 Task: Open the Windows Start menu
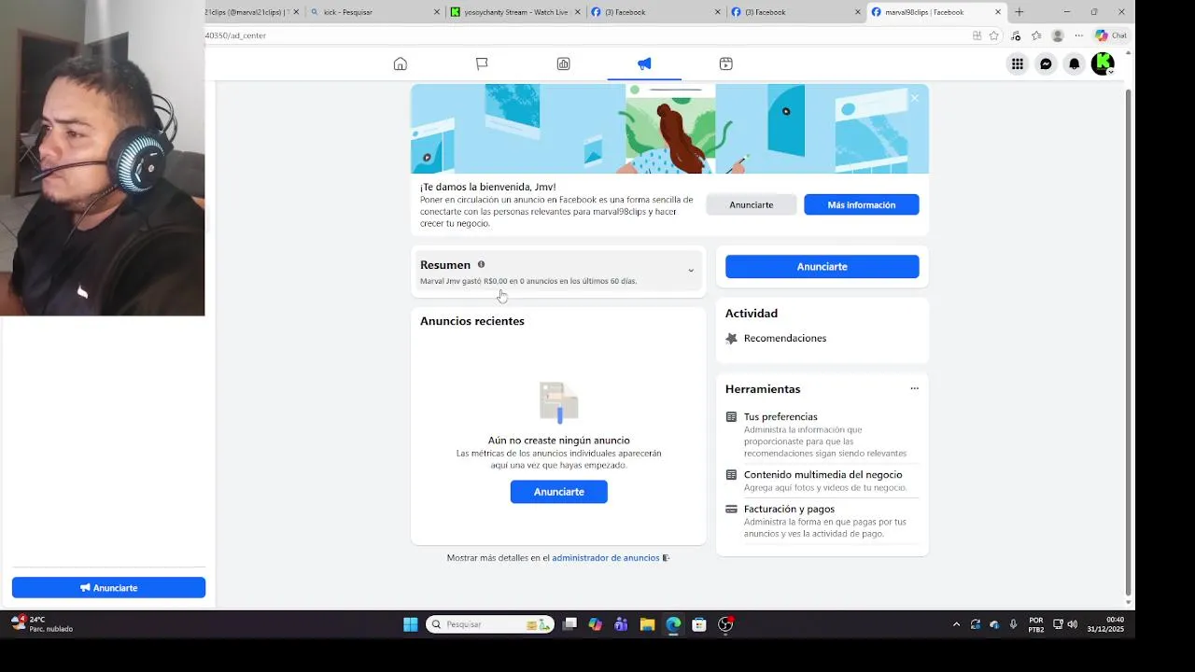tap(410, 624)
